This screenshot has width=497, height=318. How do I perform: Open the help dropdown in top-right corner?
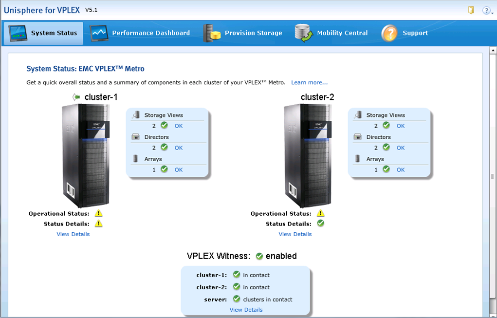coord(486,10)
